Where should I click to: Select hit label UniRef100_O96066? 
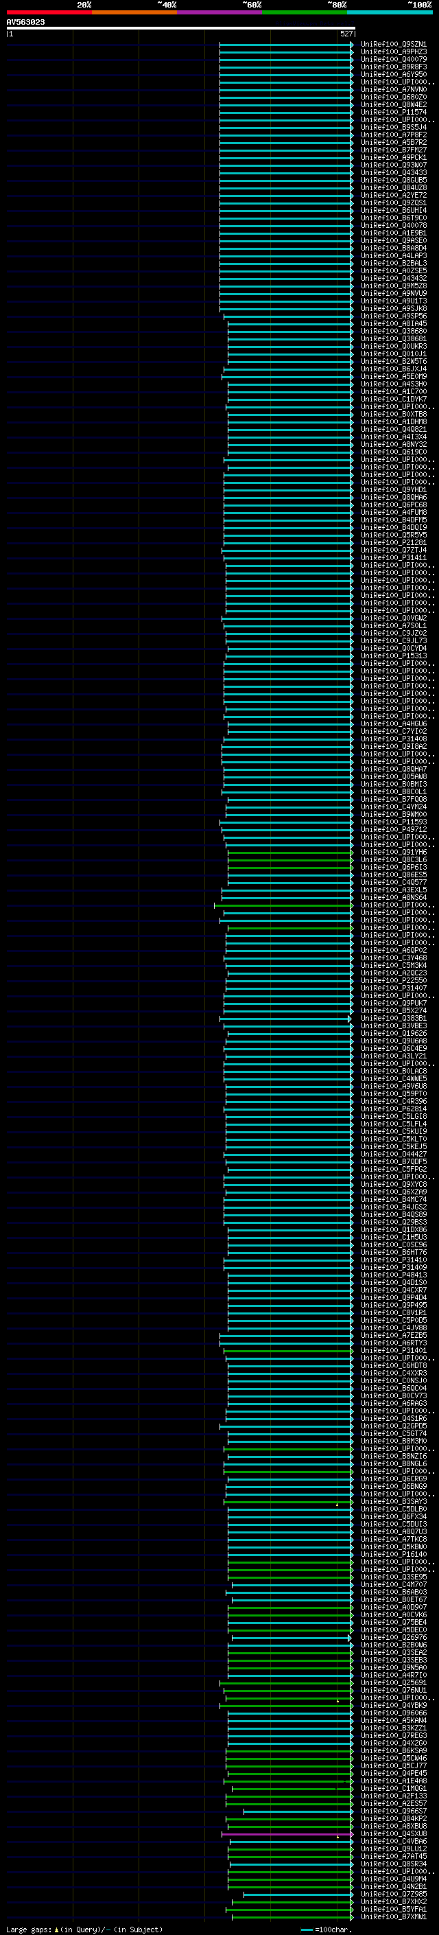pyautogui.click(x=394, y=1713)
